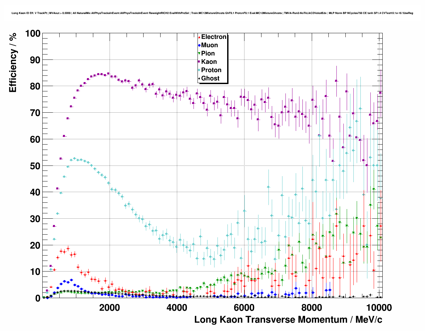The height and width of the screenshot is (331, 425).
Task: Click the 'Efficiency / %' y-axis title
Action: [13, 62]
